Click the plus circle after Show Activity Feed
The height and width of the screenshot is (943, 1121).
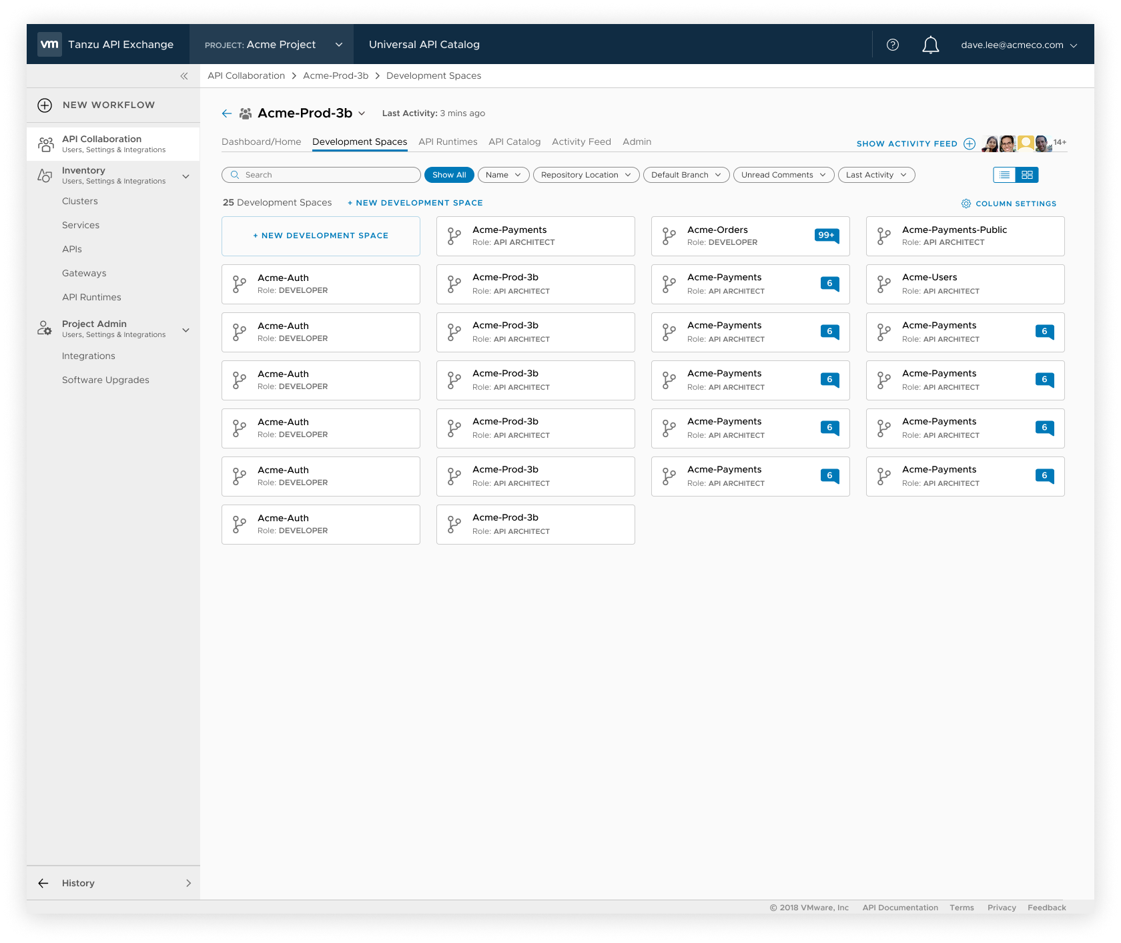click(970, 143)
